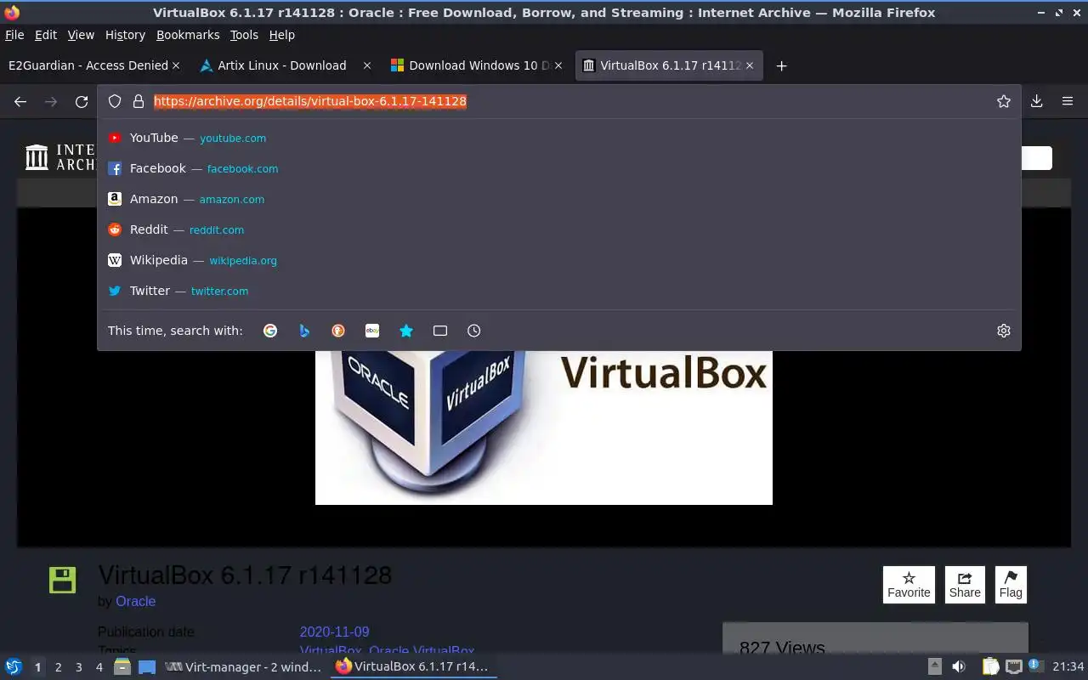
Task: Open the Tools menu
Action: click(x=244, y=35)
